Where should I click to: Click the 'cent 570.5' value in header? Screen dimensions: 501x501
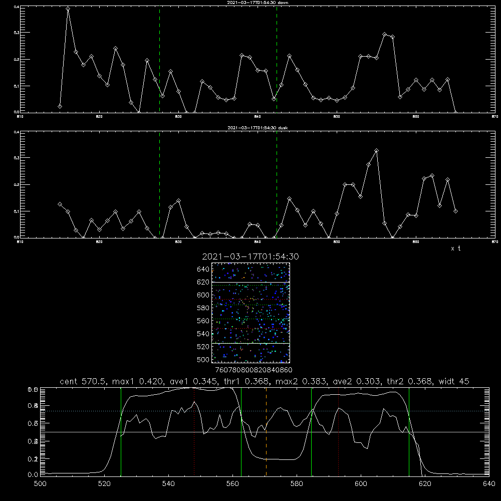pyautogui.click(x=83, y=381)
